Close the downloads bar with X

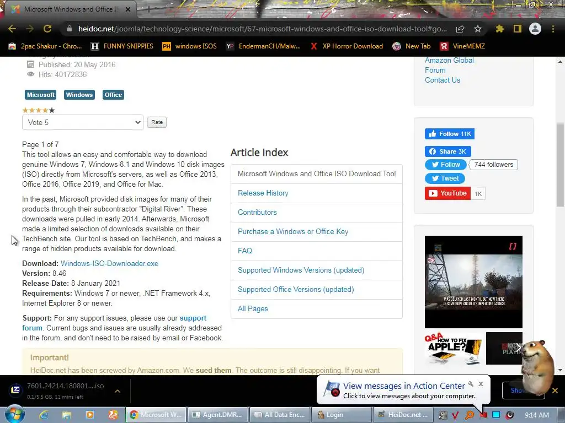point(555,391)
